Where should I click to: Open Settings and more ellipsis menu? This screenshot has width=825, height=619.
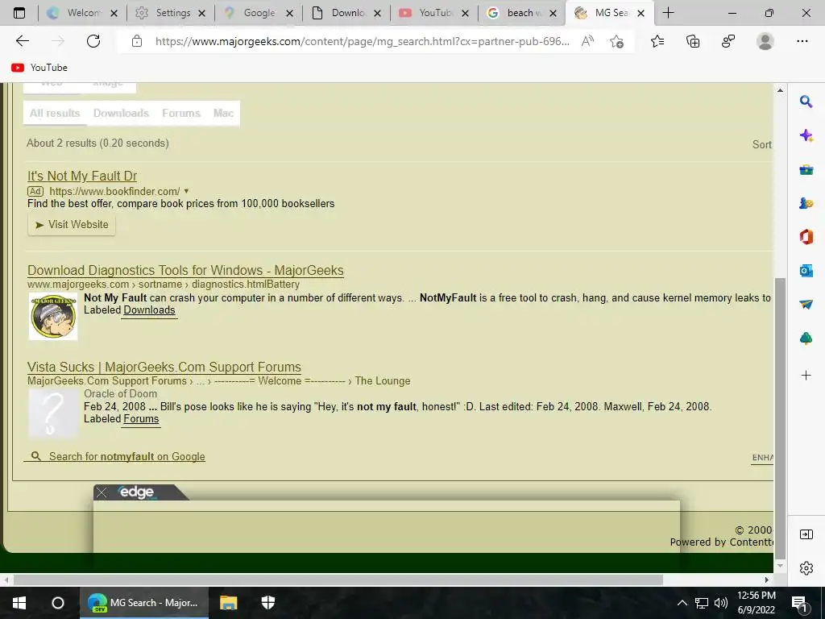coord(802,41)
